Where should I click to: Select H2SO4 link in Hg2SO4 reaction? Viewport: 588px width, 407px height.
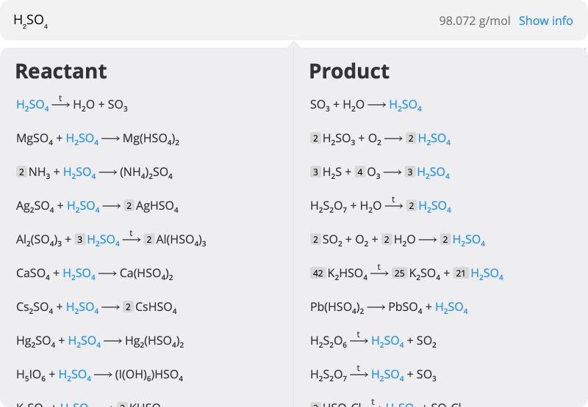coord(85,341)
